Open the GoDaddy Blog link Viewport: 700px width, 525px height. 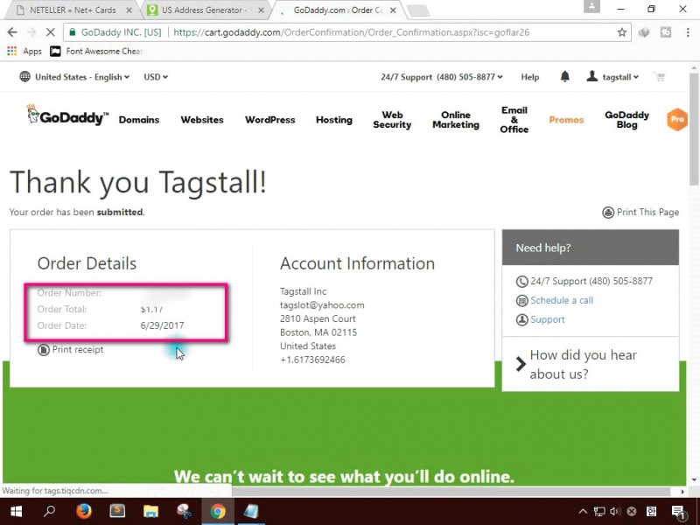(x=626, y=120)
